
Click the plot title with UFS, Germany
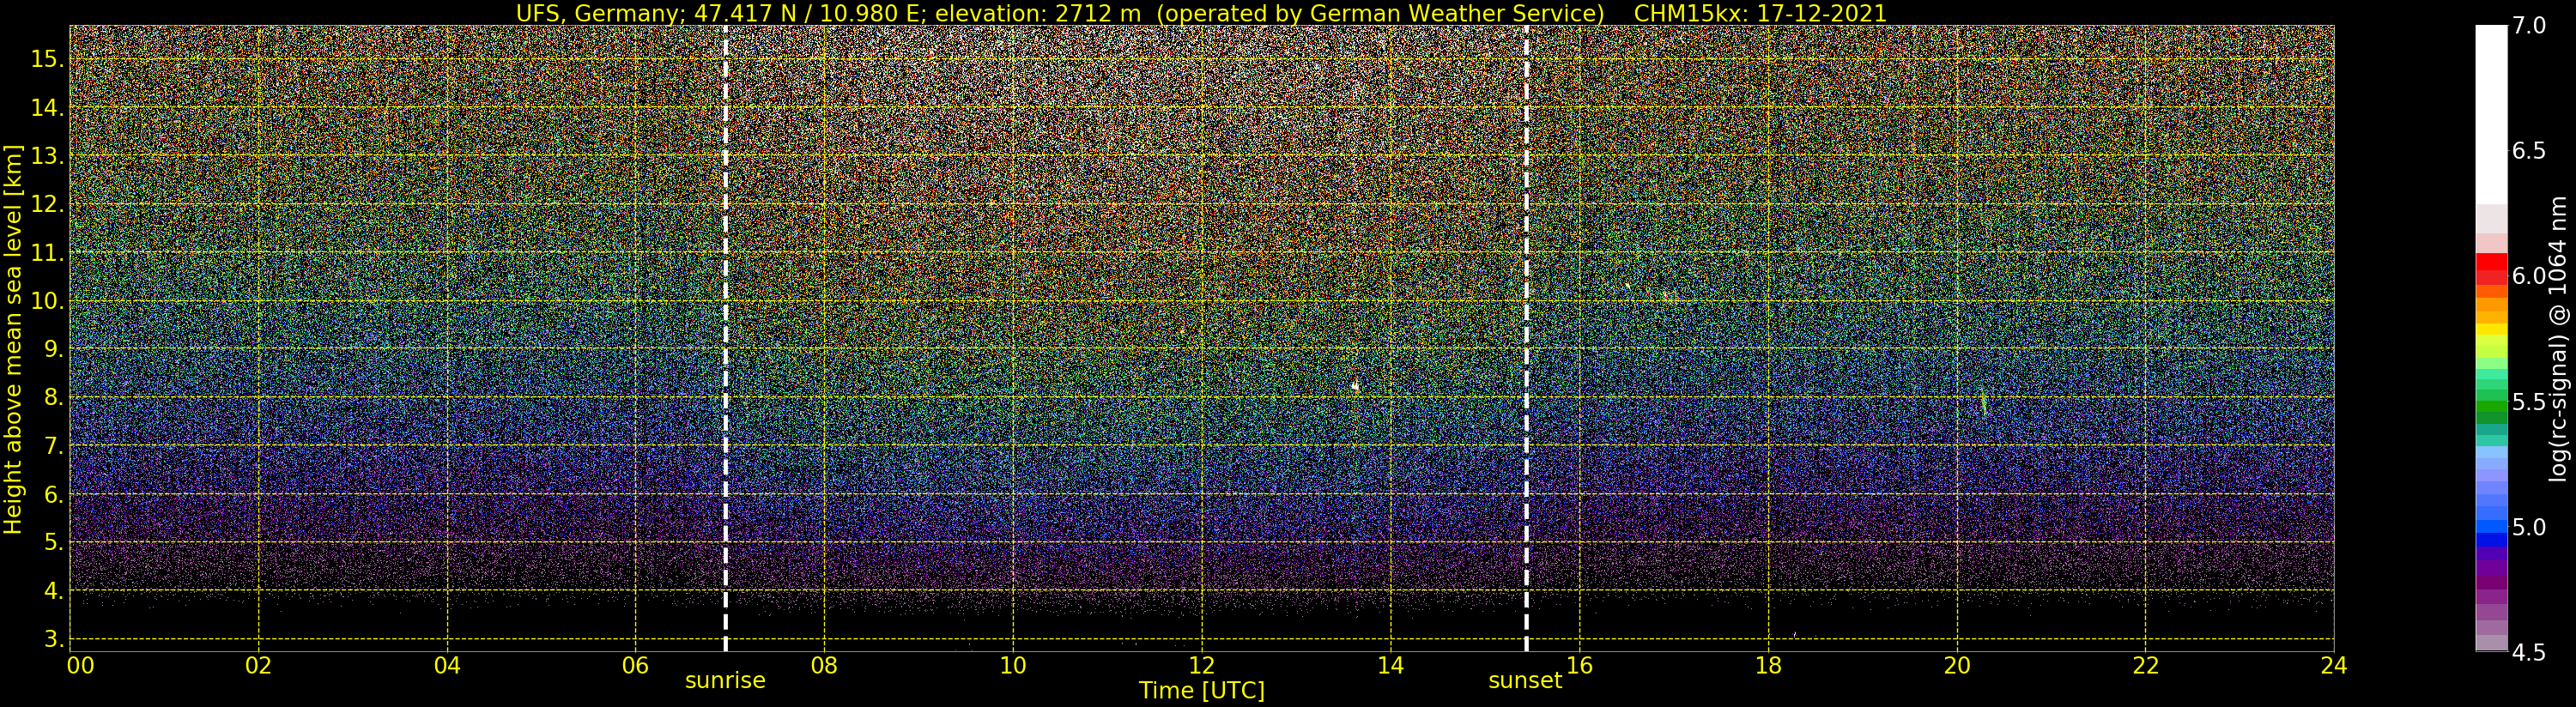coord(1201,13)
